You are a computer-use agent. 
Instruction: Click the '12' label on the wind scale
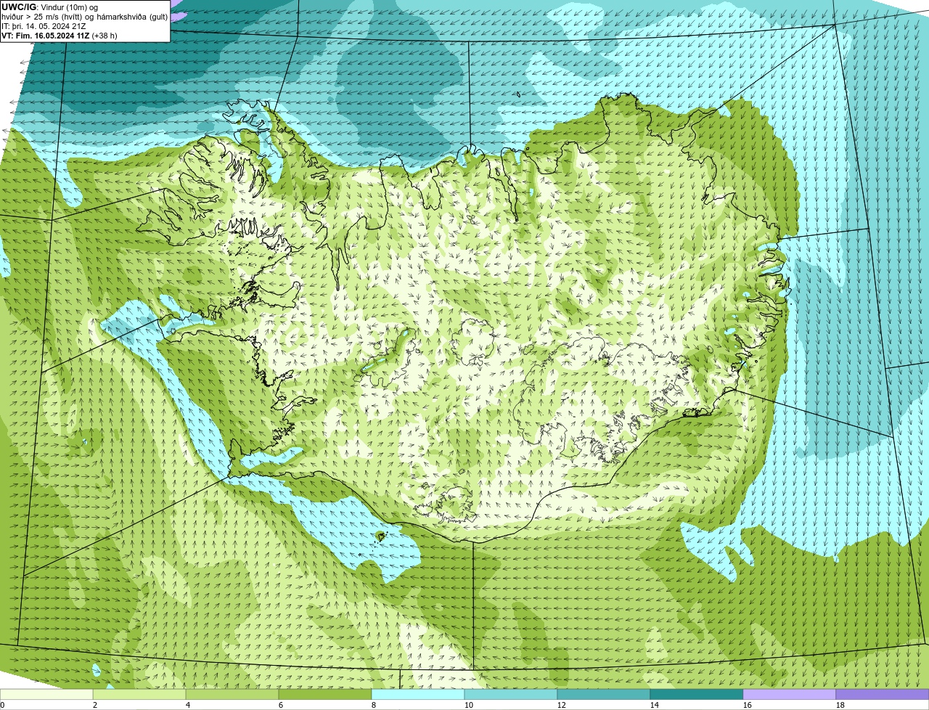562,705
